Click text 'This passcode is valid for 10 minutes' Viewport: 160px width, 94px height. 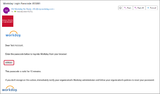[23, 72]
